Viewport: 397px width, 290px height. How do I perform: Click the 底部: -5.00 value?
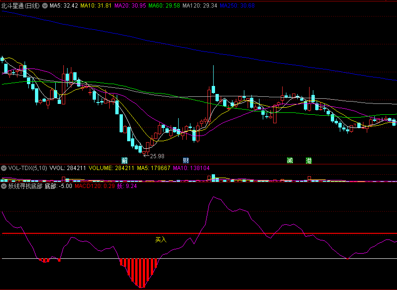point(59,186)
